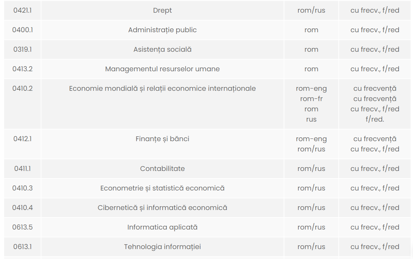413x259 pixels.
Task: Select the Asistența socială entry
Action: pyautogui.click(x=163, y=49)
